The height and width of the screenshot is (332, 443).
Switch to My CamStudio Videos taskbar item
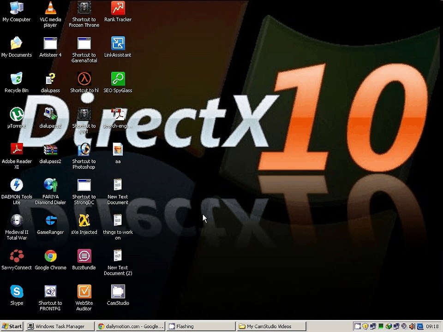(271, 326)
